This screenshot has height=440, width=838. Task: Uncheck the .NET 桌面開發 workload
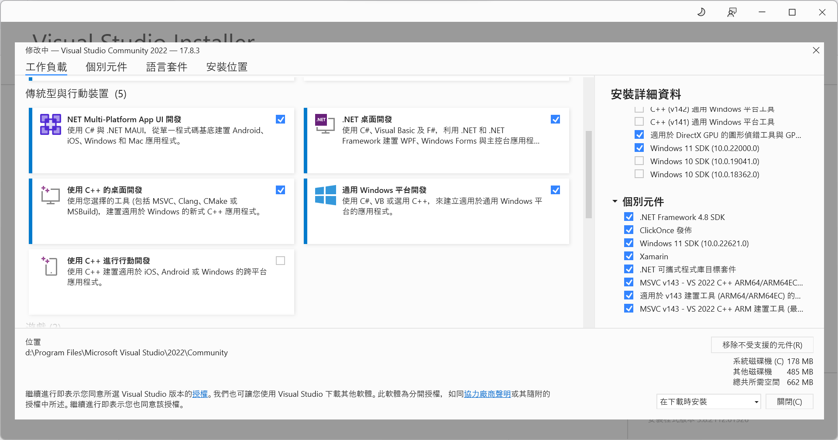pos(556,119)
